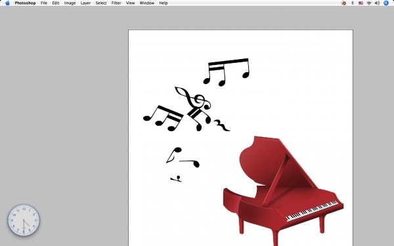Click the volume speaker icon
Screen dimensions: 394x246
tap(377, 3)
